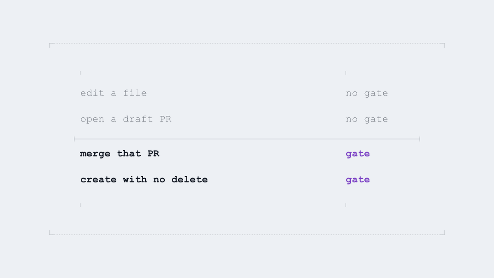Screen dimensions: 494x278
Task: Click the tick mark above the 'no gate' column
Action: pyautogui.click(x=346, y=73)
